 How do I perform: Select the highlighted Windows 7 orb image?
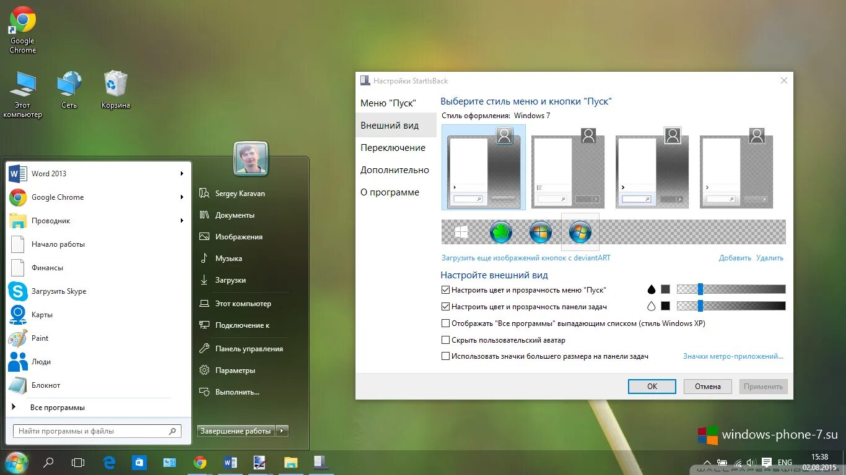[580, 233]
